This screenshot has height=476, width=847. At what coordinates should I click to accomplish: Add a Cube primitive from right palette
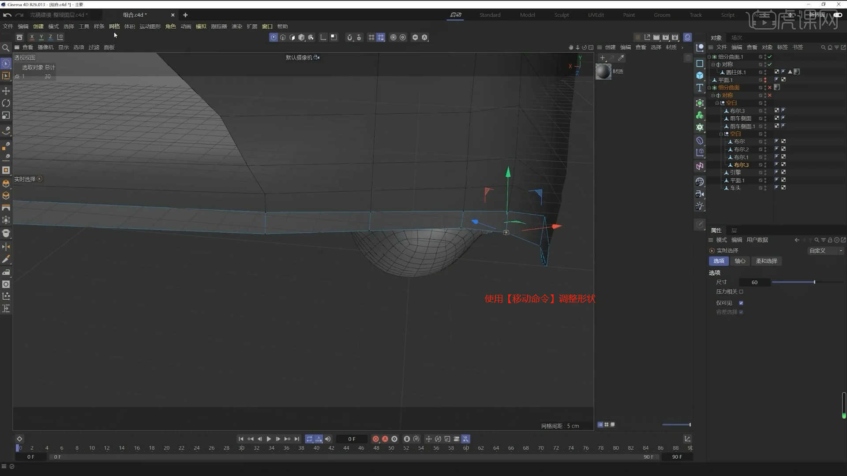point(700,75)
